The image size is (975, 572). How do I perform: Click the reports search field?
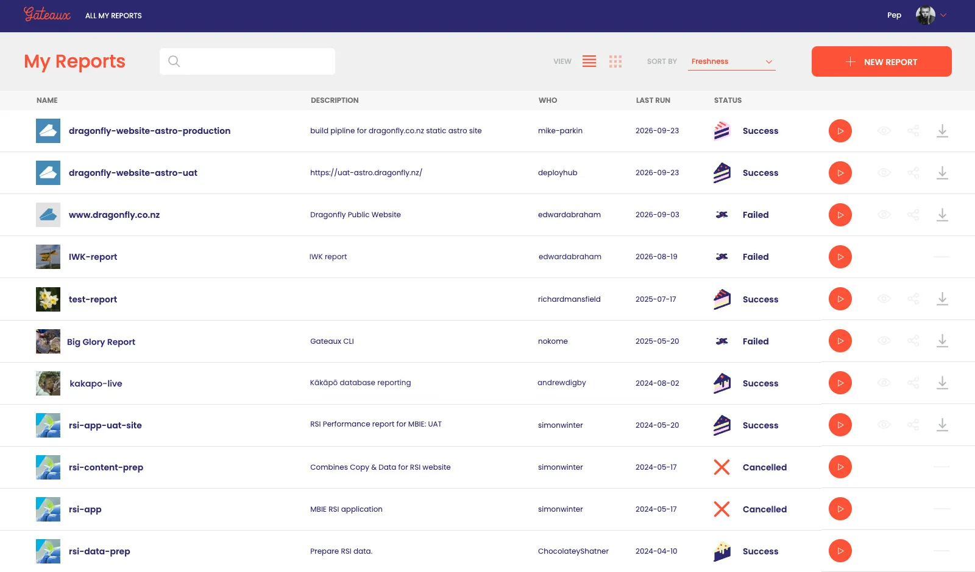pyautogui.click(x=247, y=61)
